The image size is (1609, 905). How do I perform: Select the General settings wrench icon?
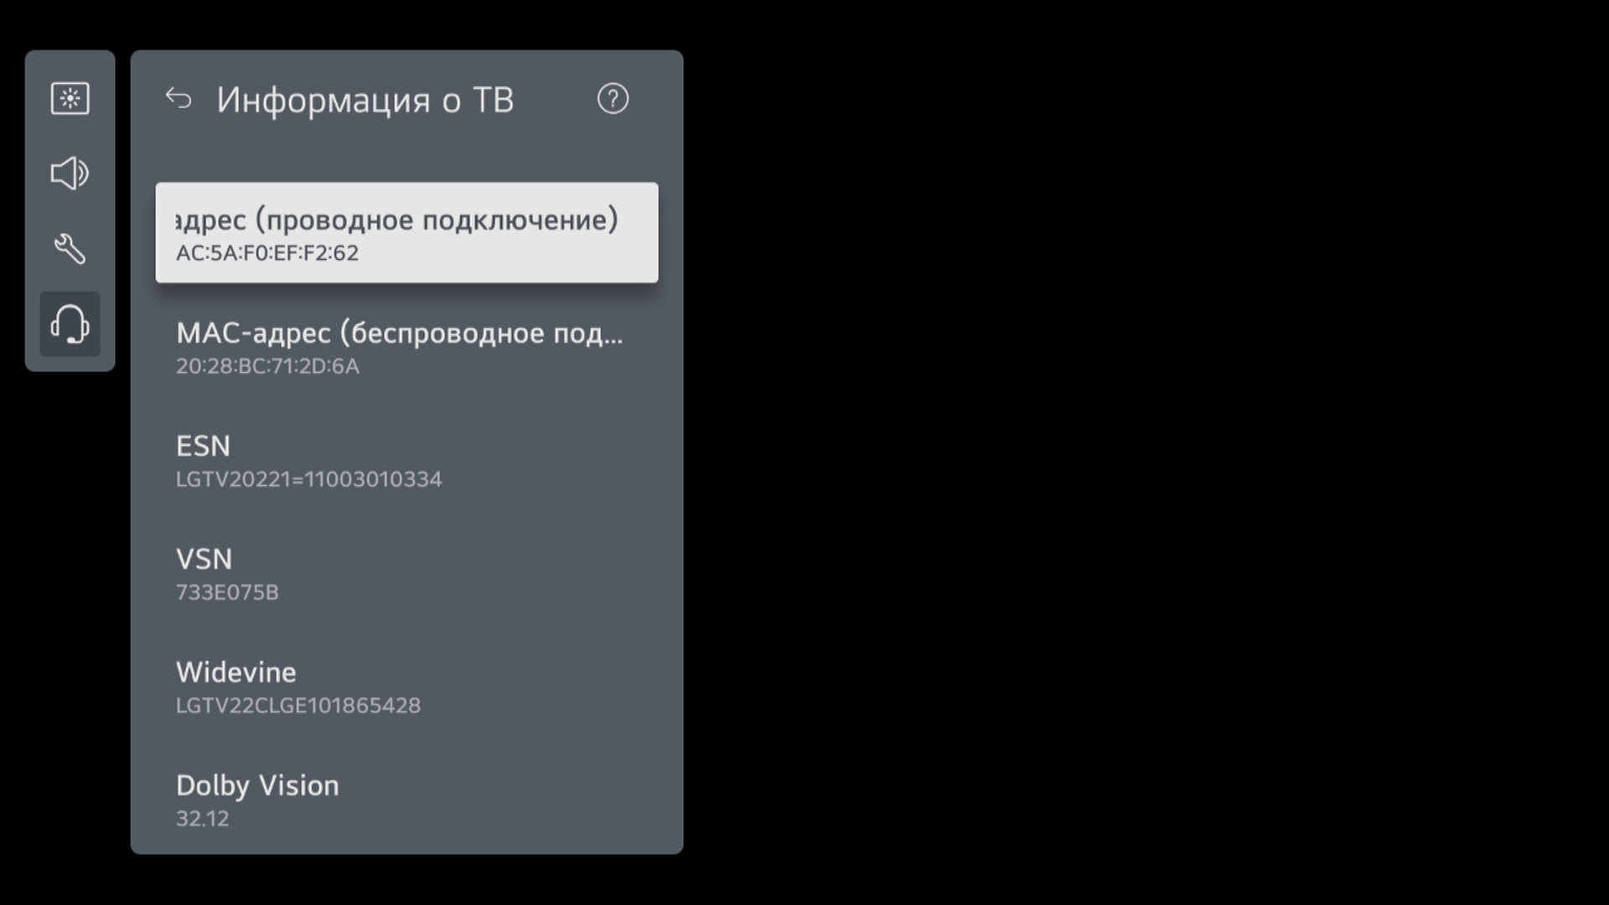(70, 249)
